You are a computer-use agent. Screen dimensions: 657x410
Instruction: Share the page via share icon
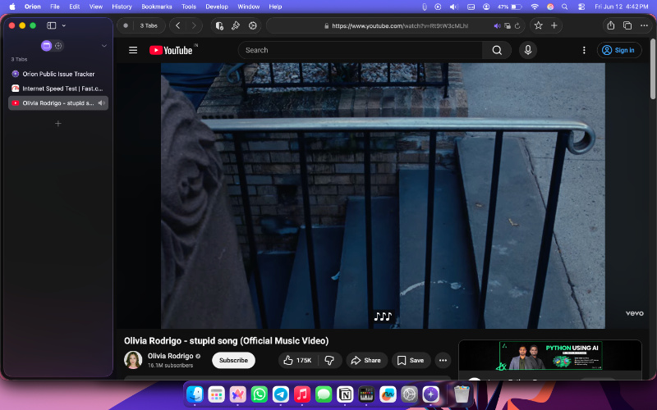(611, 25)
